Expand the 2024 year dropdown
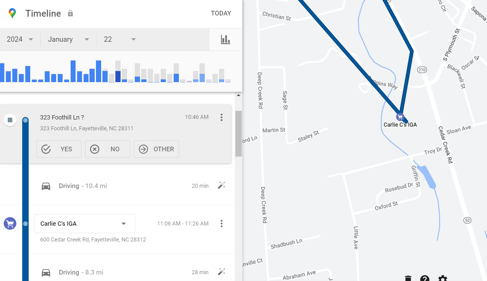487x281 pixels. (x=20, y=40)
